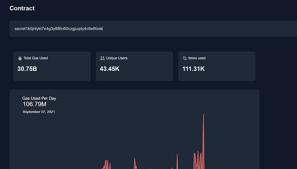Select the times used card

[217, 66]
